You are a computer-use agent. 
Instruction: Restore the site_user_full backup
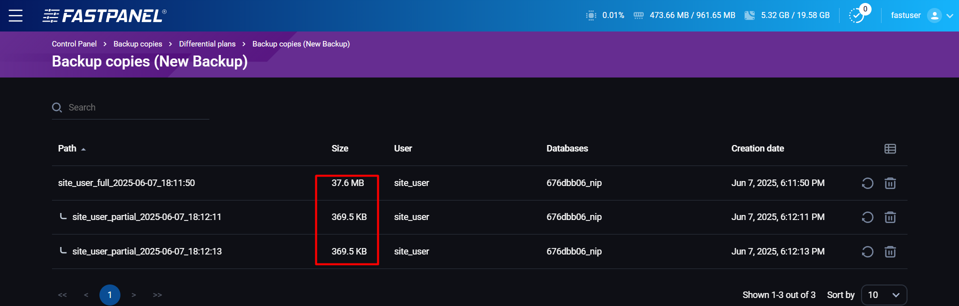(x=867, y=183)
